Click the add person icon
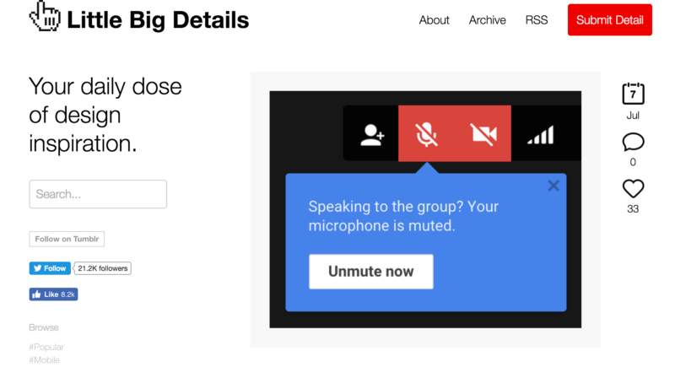The height and width of the screenshot is (367, 675). click(371, 133)
